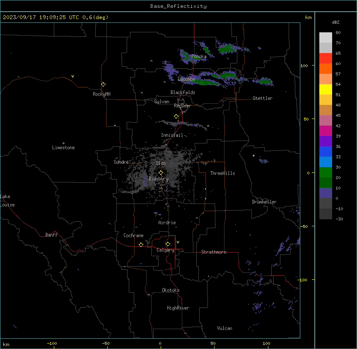Screen dimensions: 357x349
Task: Click the Didsbury label
Action: pyautogui.click(x=159, y=179)
